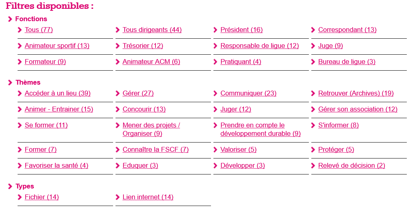Select Relevé de décision (2) filter
This screenshot has width=418, height=214.
[x=352, y=166]
